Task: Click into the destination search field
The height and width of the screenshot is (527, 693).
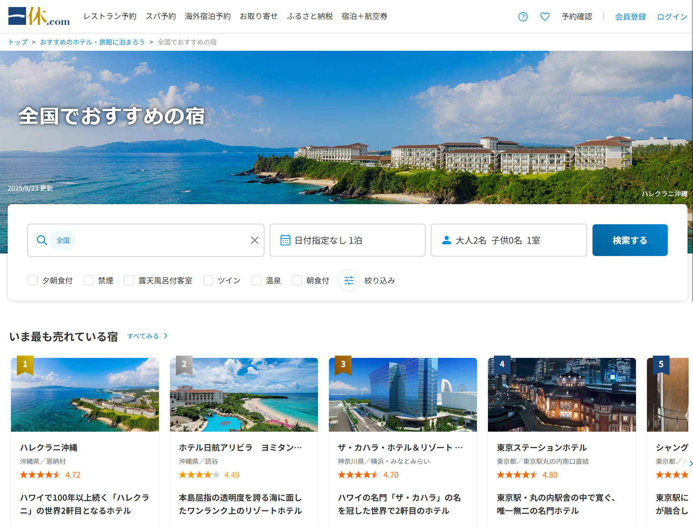Action: [x=146, y=240]
